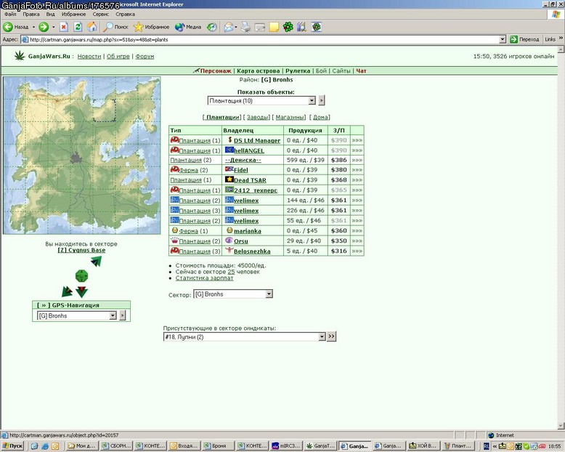The height and width of the screenshot is (452, 565).
Task: Click the Home icon in browser toolbar
Action: (x=92, y=27)
